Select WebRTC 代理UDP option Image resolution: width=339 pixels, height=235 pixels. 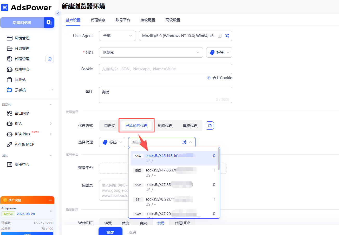pos(182,223)
